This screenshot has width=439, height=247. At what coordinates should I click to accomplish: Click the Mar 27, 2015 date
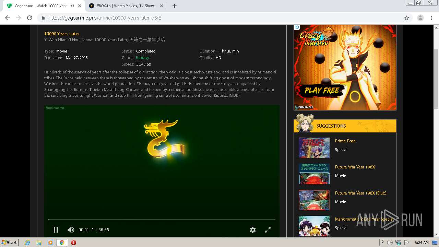coord(77,58)
